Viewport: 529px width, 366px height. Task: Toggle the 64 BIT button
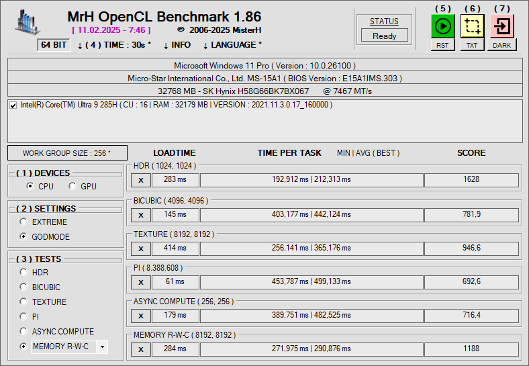54,45
